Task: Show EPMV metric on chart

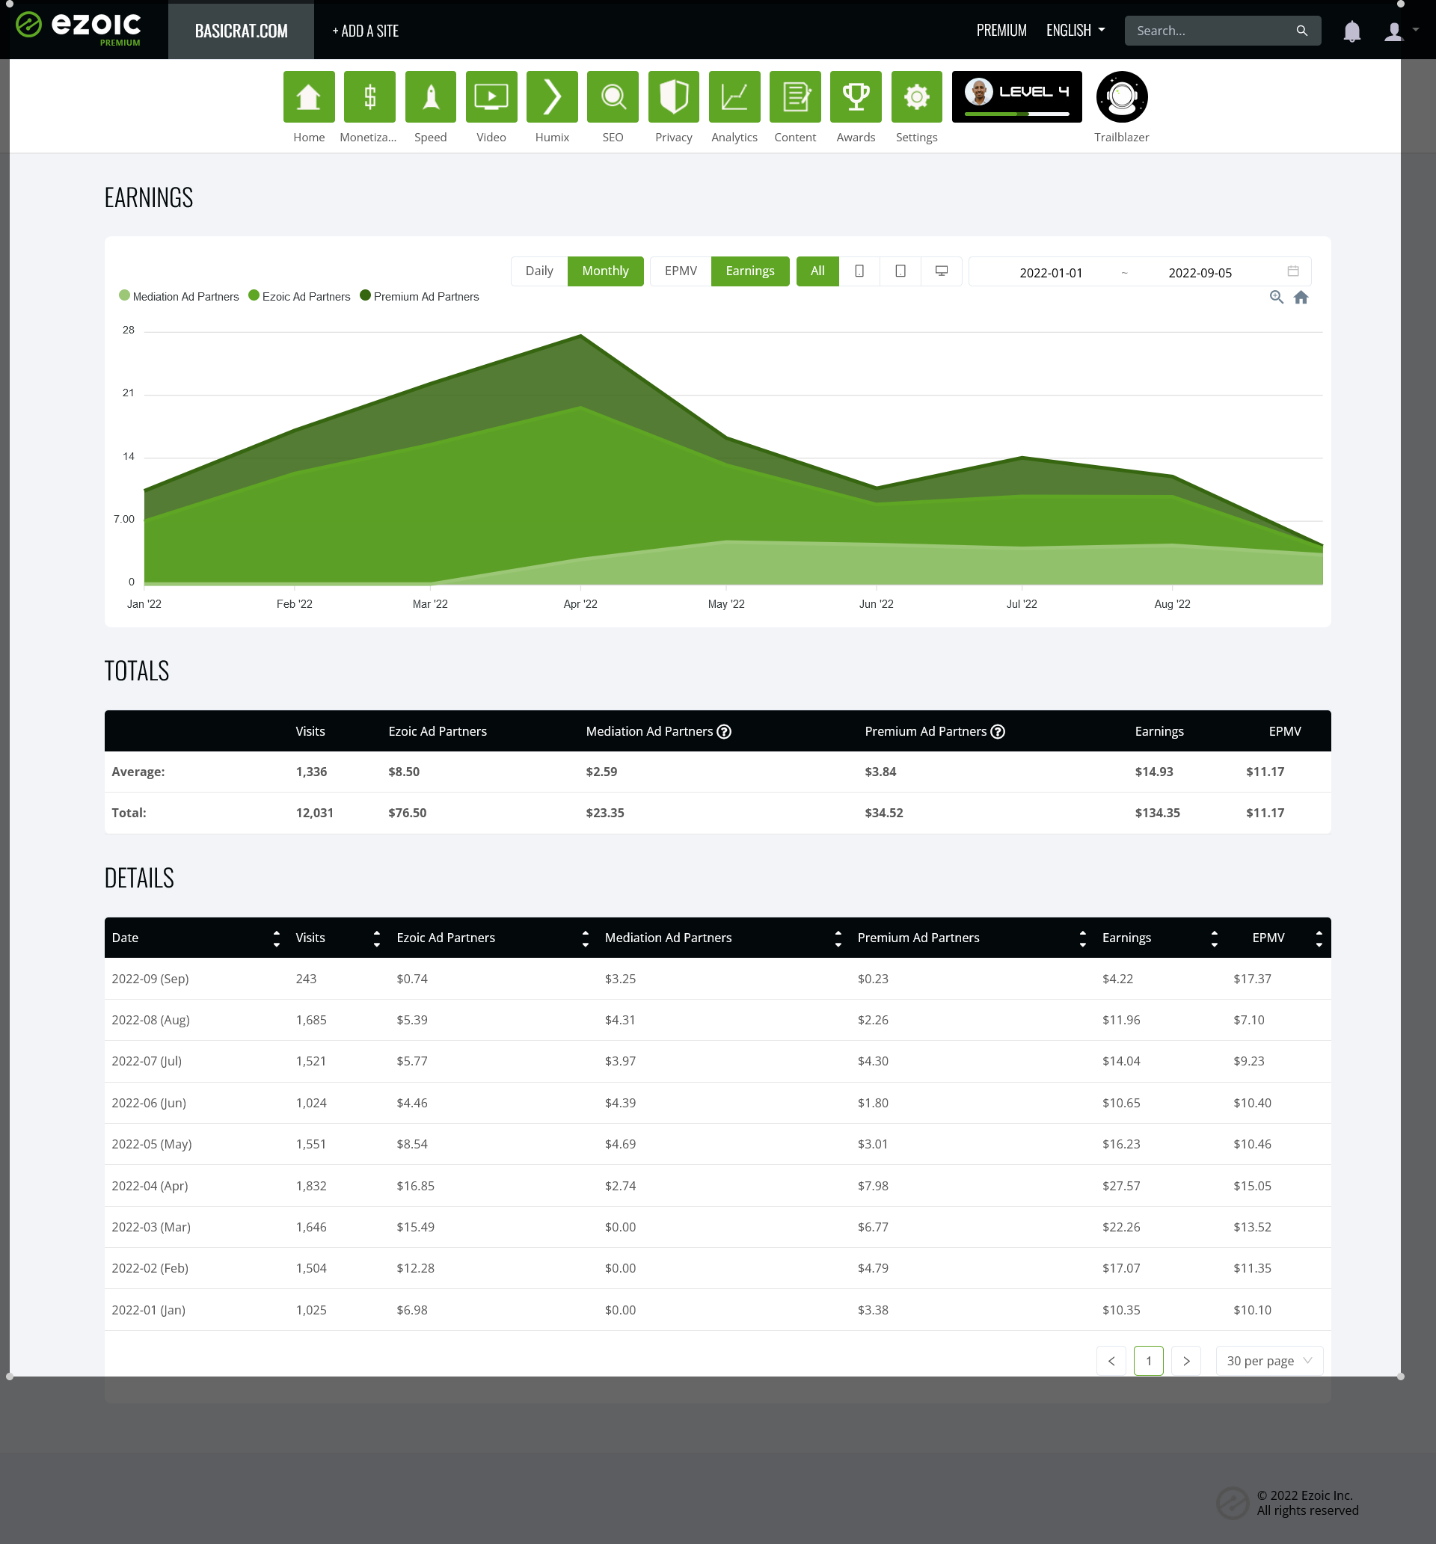Action: [681, 271]
